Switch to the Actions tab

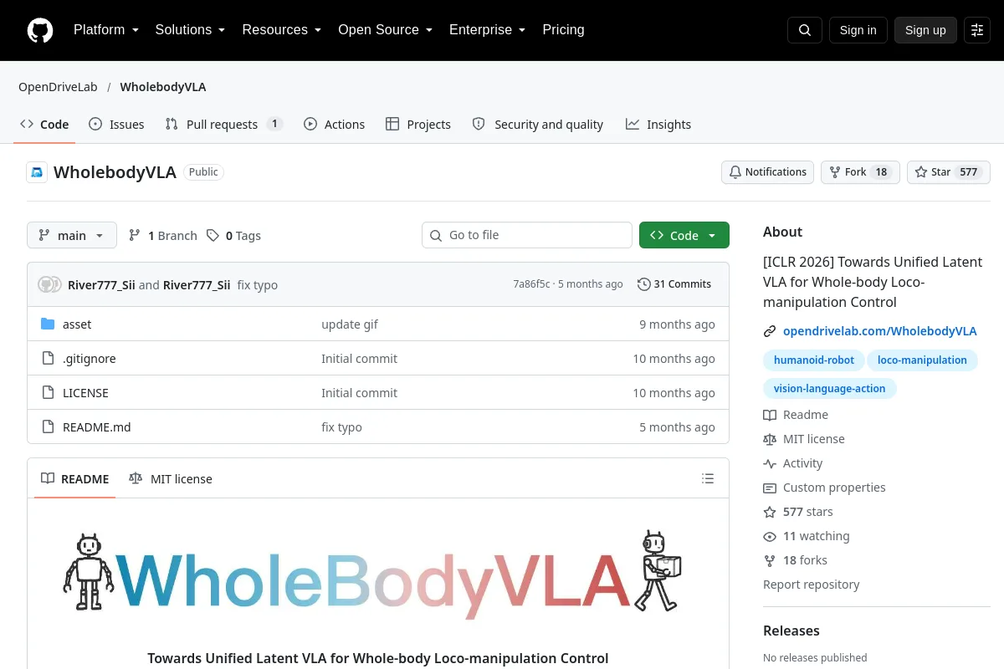(334, 125)
